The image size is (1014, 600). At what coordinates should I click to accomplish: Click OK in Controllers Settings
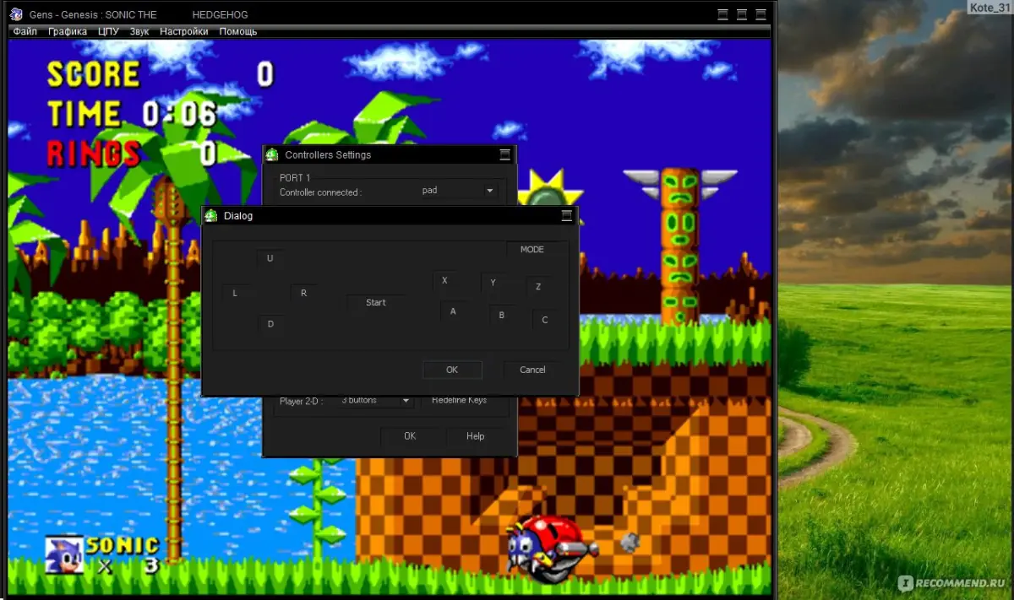click(410, 436)
